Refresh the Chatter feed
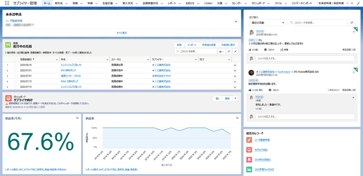The image size is (363, 176). point(352,22)
